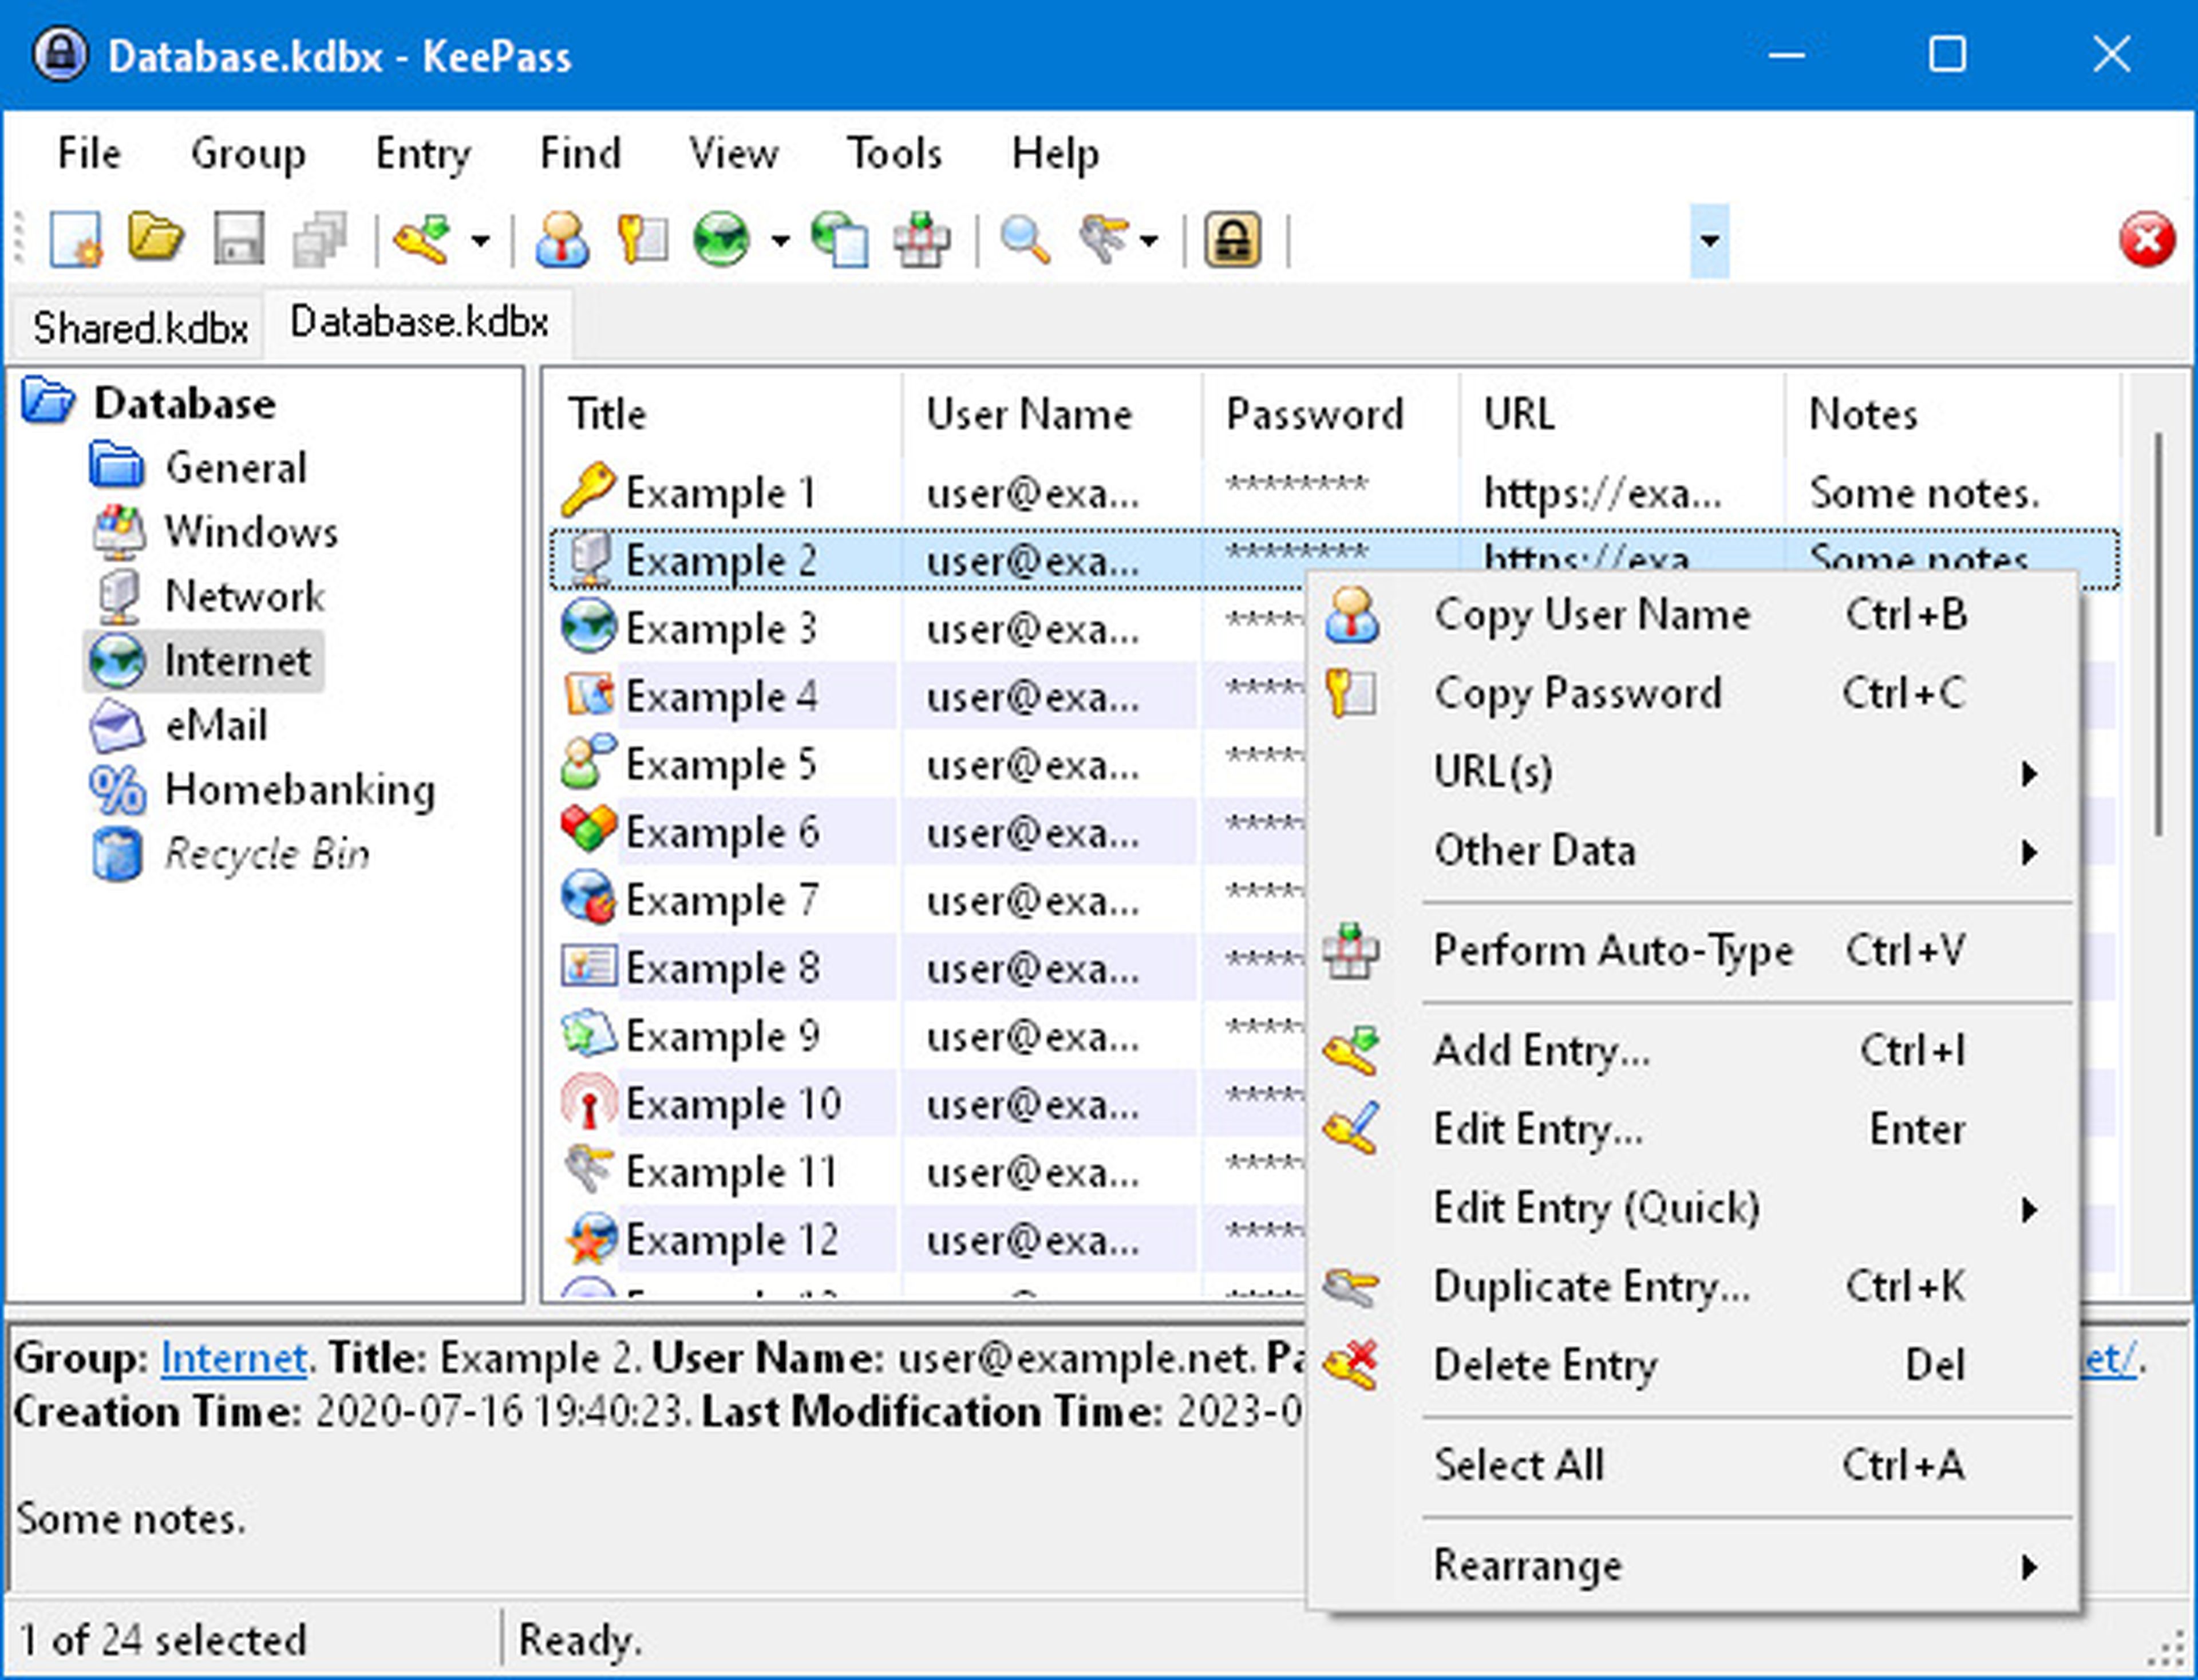Click the Copy User Name toolbar icon
The image size is (2198, 1680).
point(561,240)
